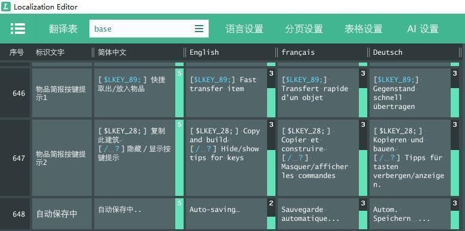Click the 物品简报按键提示2 identifier cell
The image size is (465, 231).
click(62, 158)
